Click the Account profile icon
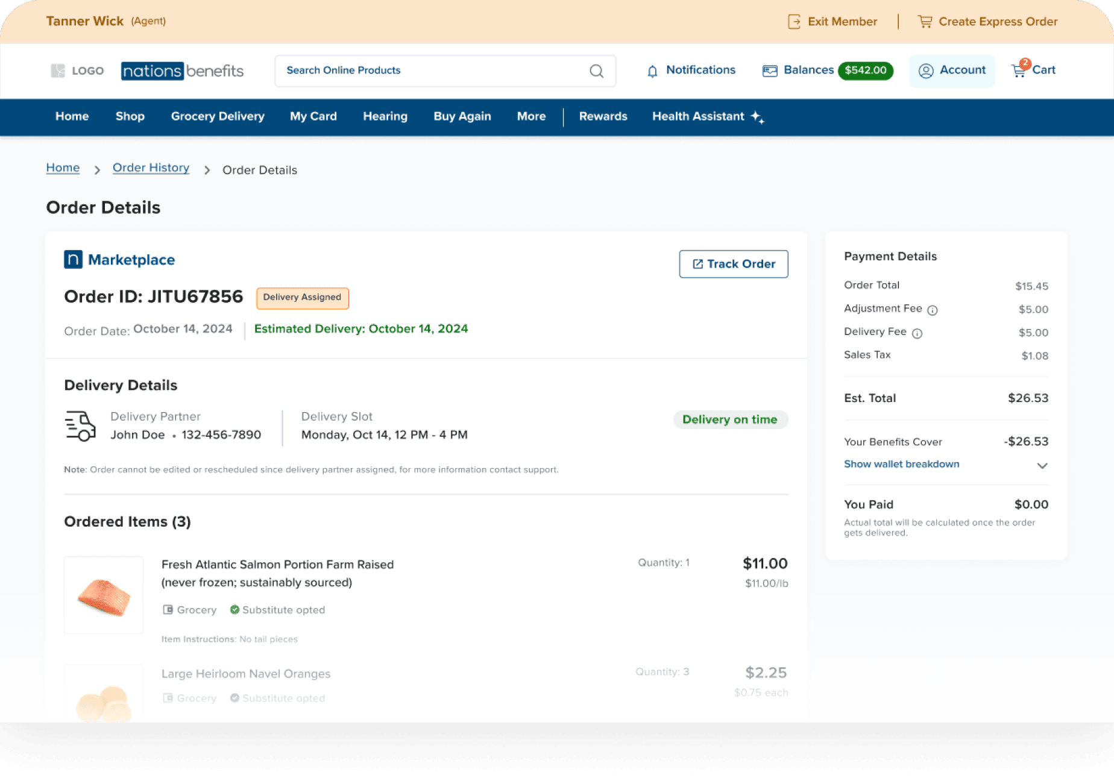Screen dimensions: 1114x781 [926, 71]
